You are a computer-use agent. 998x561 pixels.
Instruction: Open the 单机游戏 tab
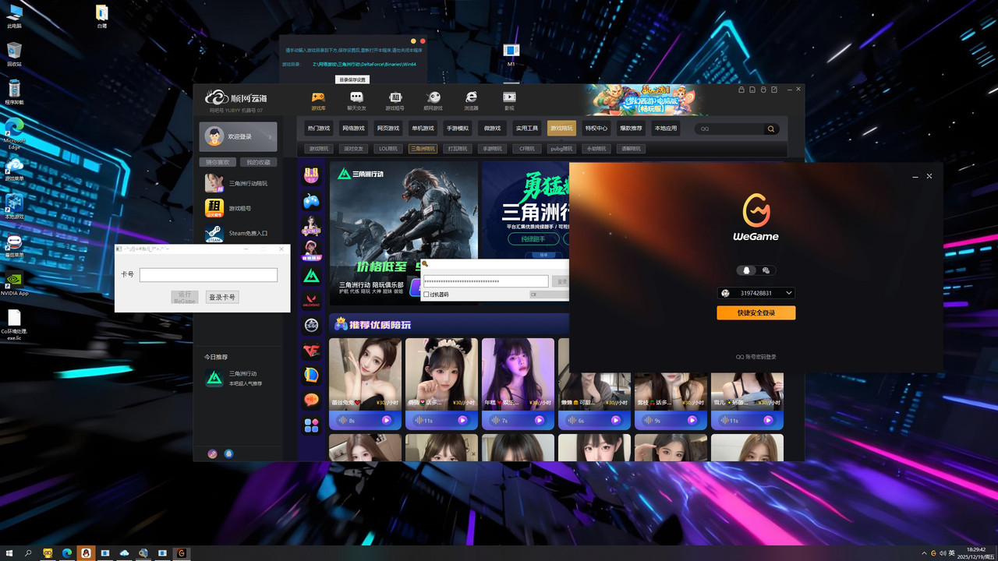pos(423,129)
